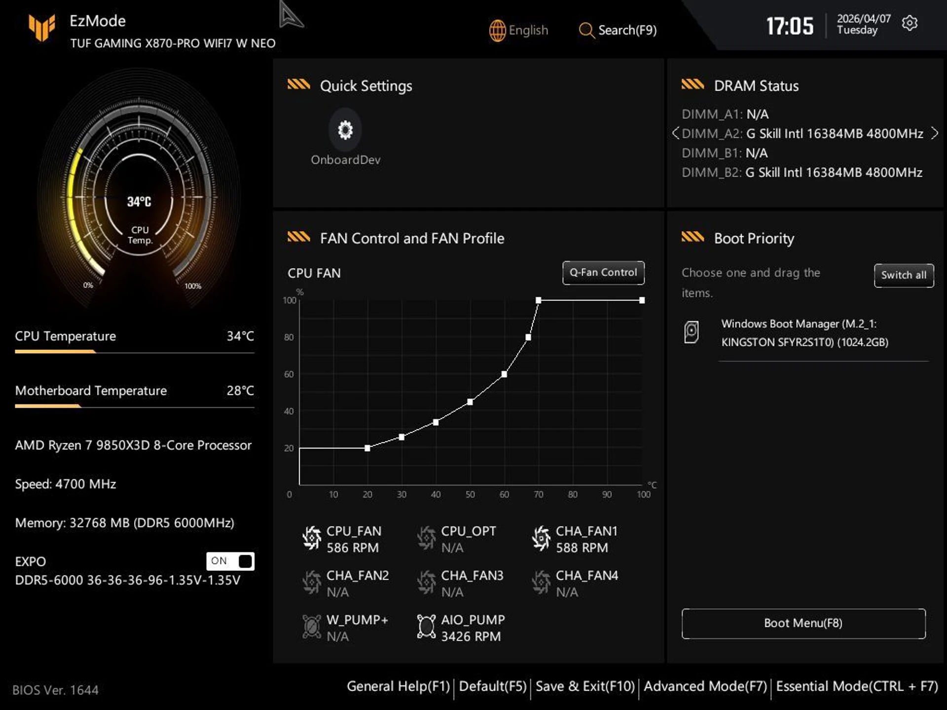The height and width of the screenshot is (710, 947).
Task: Click the AMD Ryzen 7 9850X3D processor text
Action: [133, 445]
